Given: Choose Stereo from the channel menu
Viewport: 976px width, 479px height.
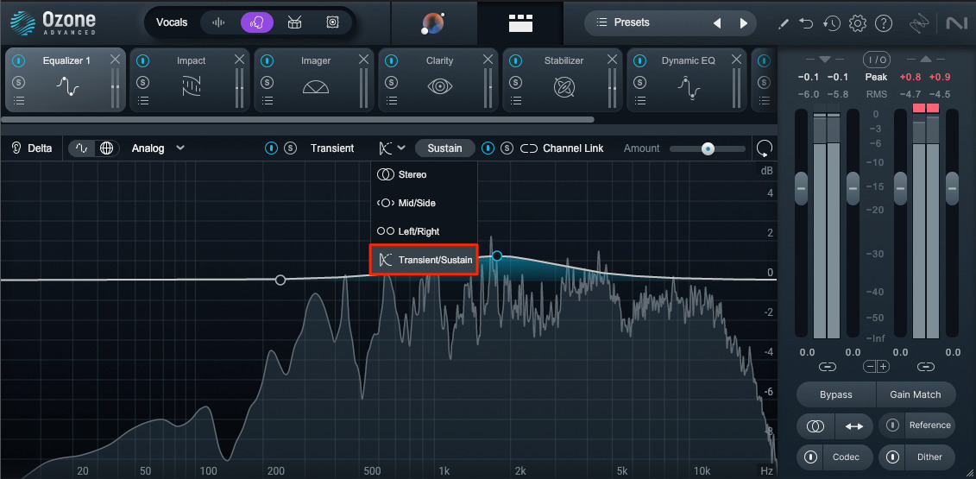Looking at the screenshot, I should [424, 174].
